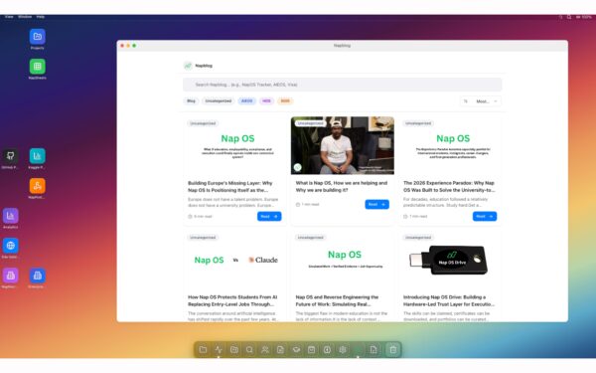Open the What is Nap OS article title
Screen dimensions: 596x373
click(342, 187)
